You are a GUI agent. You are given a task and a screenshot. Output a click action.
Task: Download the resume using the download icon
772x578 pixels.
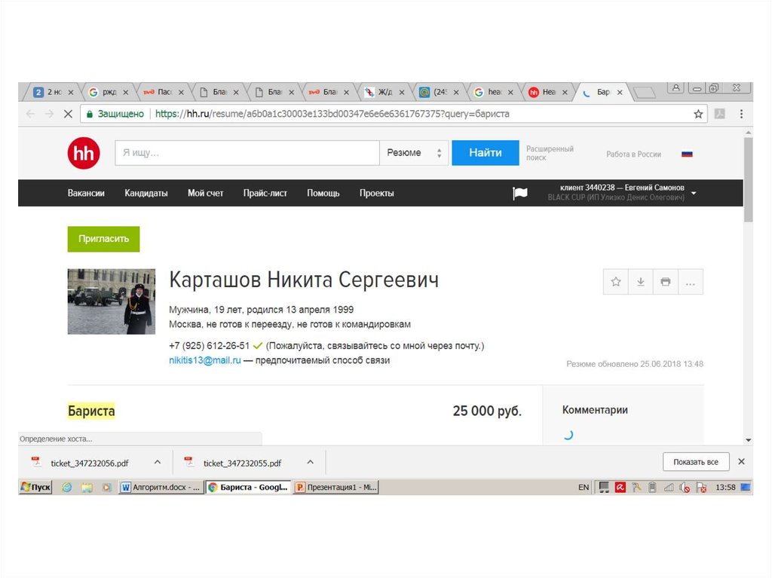[x=641, y=282]
